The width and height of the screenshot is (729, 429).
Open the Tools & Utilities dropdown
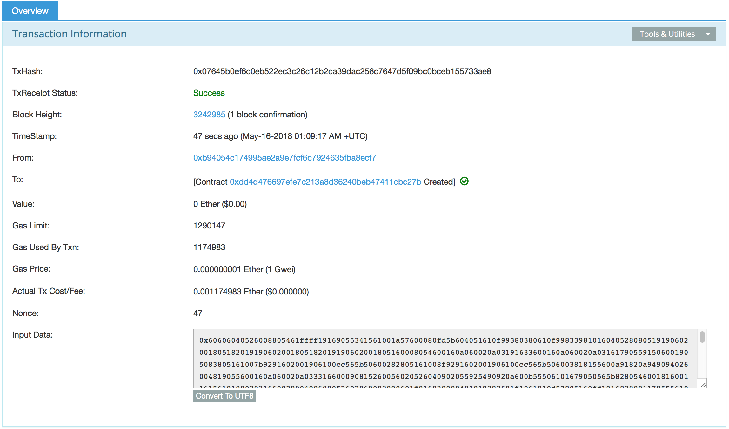pyautogui.click(x=667, y=34)
